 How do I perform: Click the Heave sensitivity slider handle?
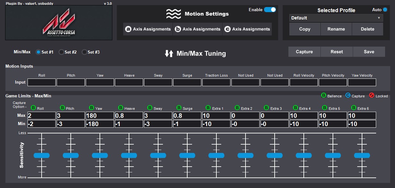(x=129, y=155)
